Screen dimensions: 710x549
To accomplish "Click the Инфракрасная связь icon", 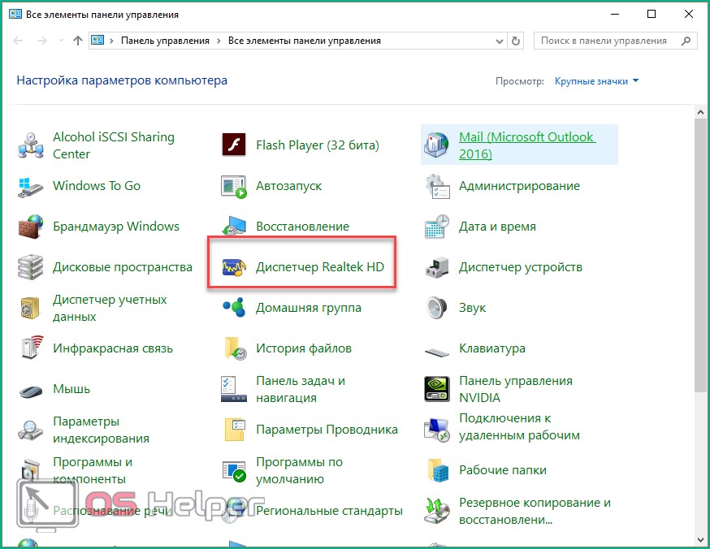I will pyautogui.click(x=32, y=348).
